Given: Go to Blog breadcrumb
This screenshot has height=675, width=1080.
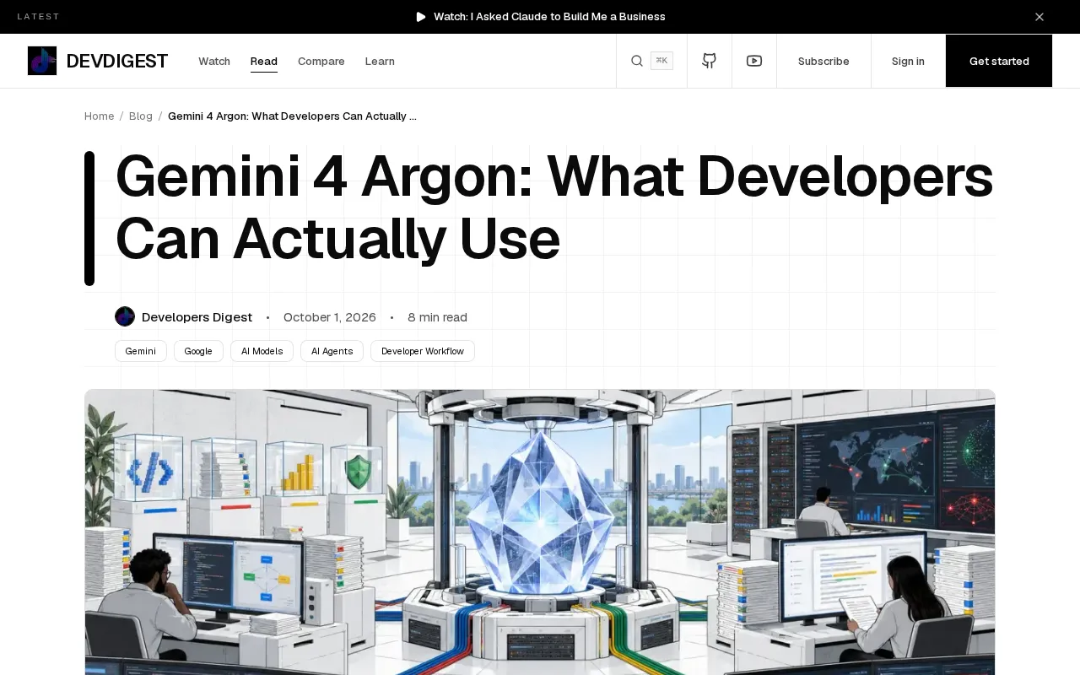Looking at the screenshot, I should point(141,116).
